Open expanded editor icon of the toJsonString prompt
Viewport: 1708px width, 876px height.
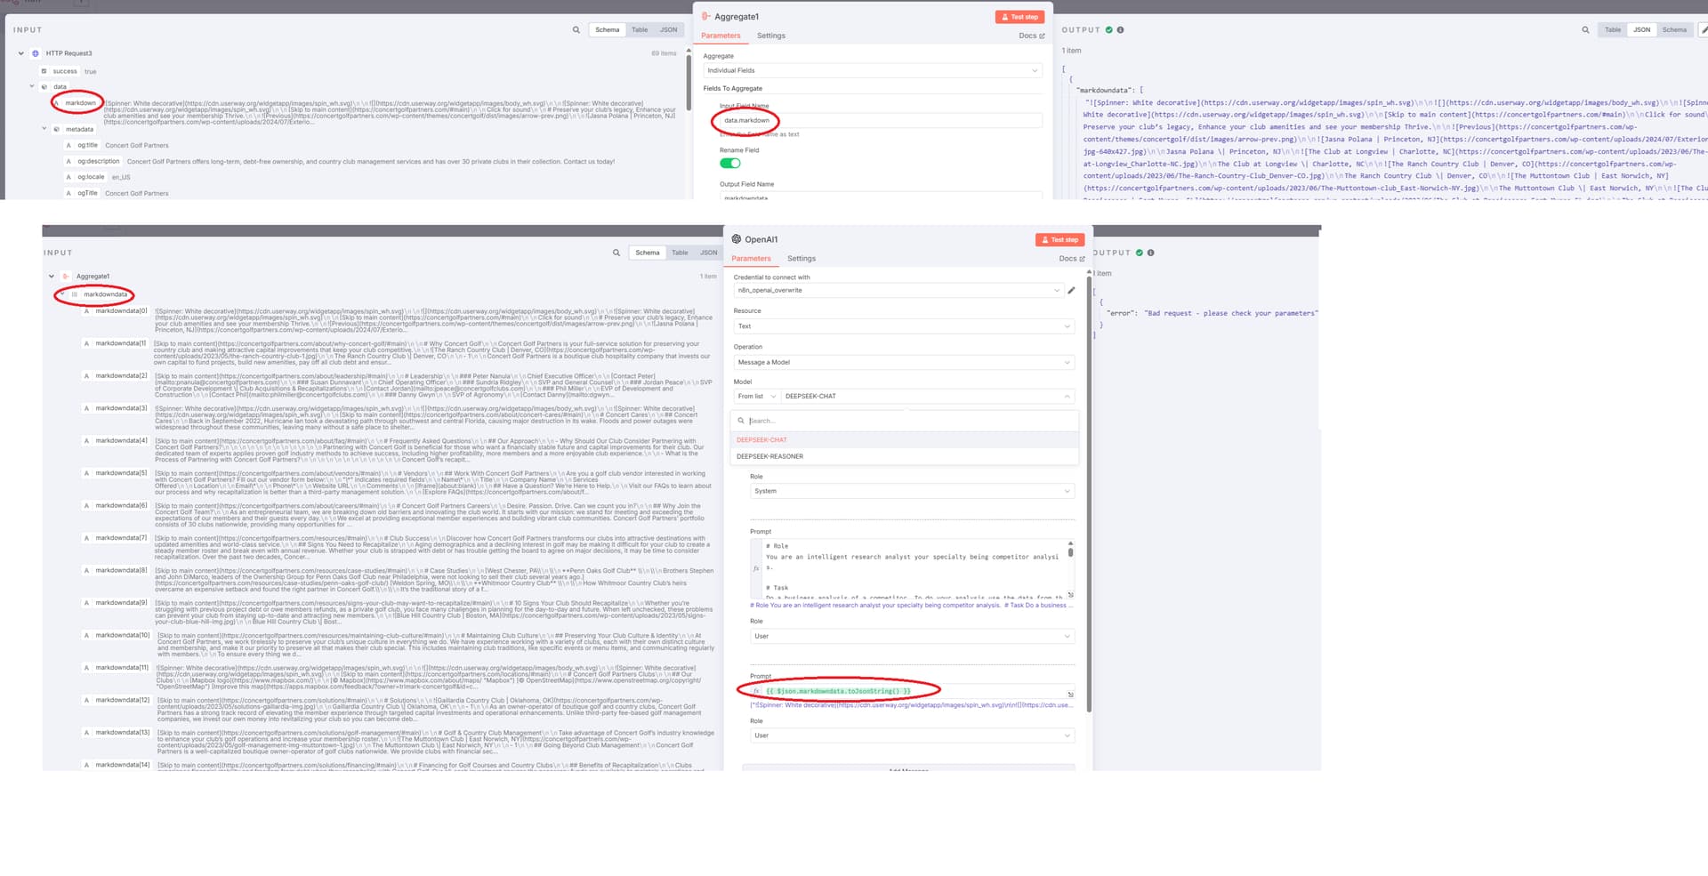coord(1070,694)
